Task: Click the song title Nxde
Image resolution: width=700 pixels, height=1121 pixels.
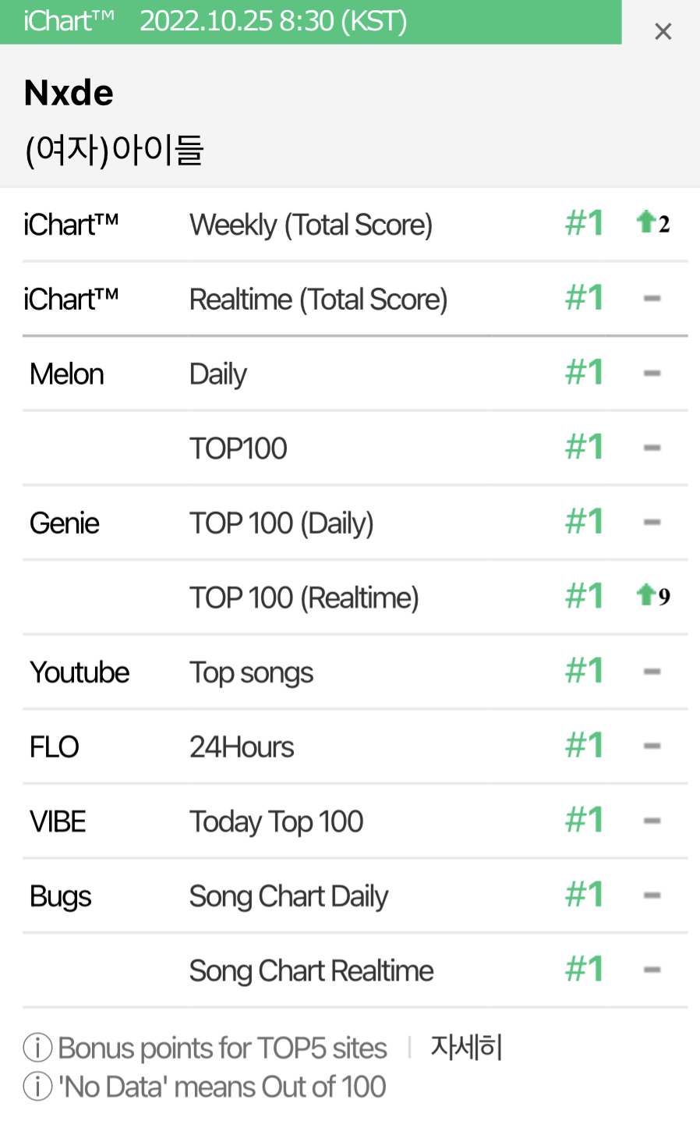Action: tap(69, 93)
